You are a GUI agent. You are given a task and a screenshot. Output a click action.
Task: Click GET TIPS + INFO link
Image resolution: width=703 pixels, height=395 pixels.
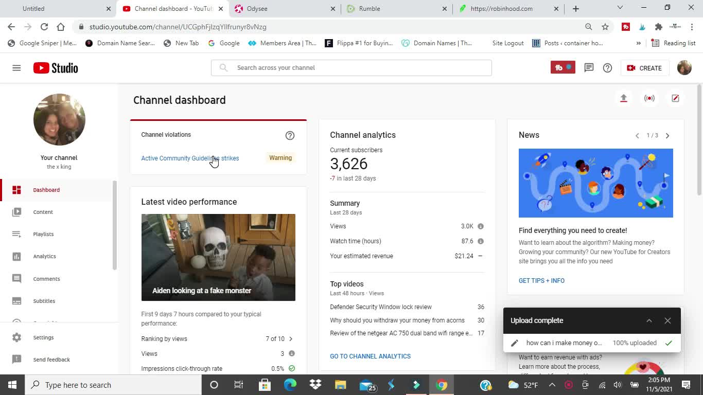click(x=541, y=280)
